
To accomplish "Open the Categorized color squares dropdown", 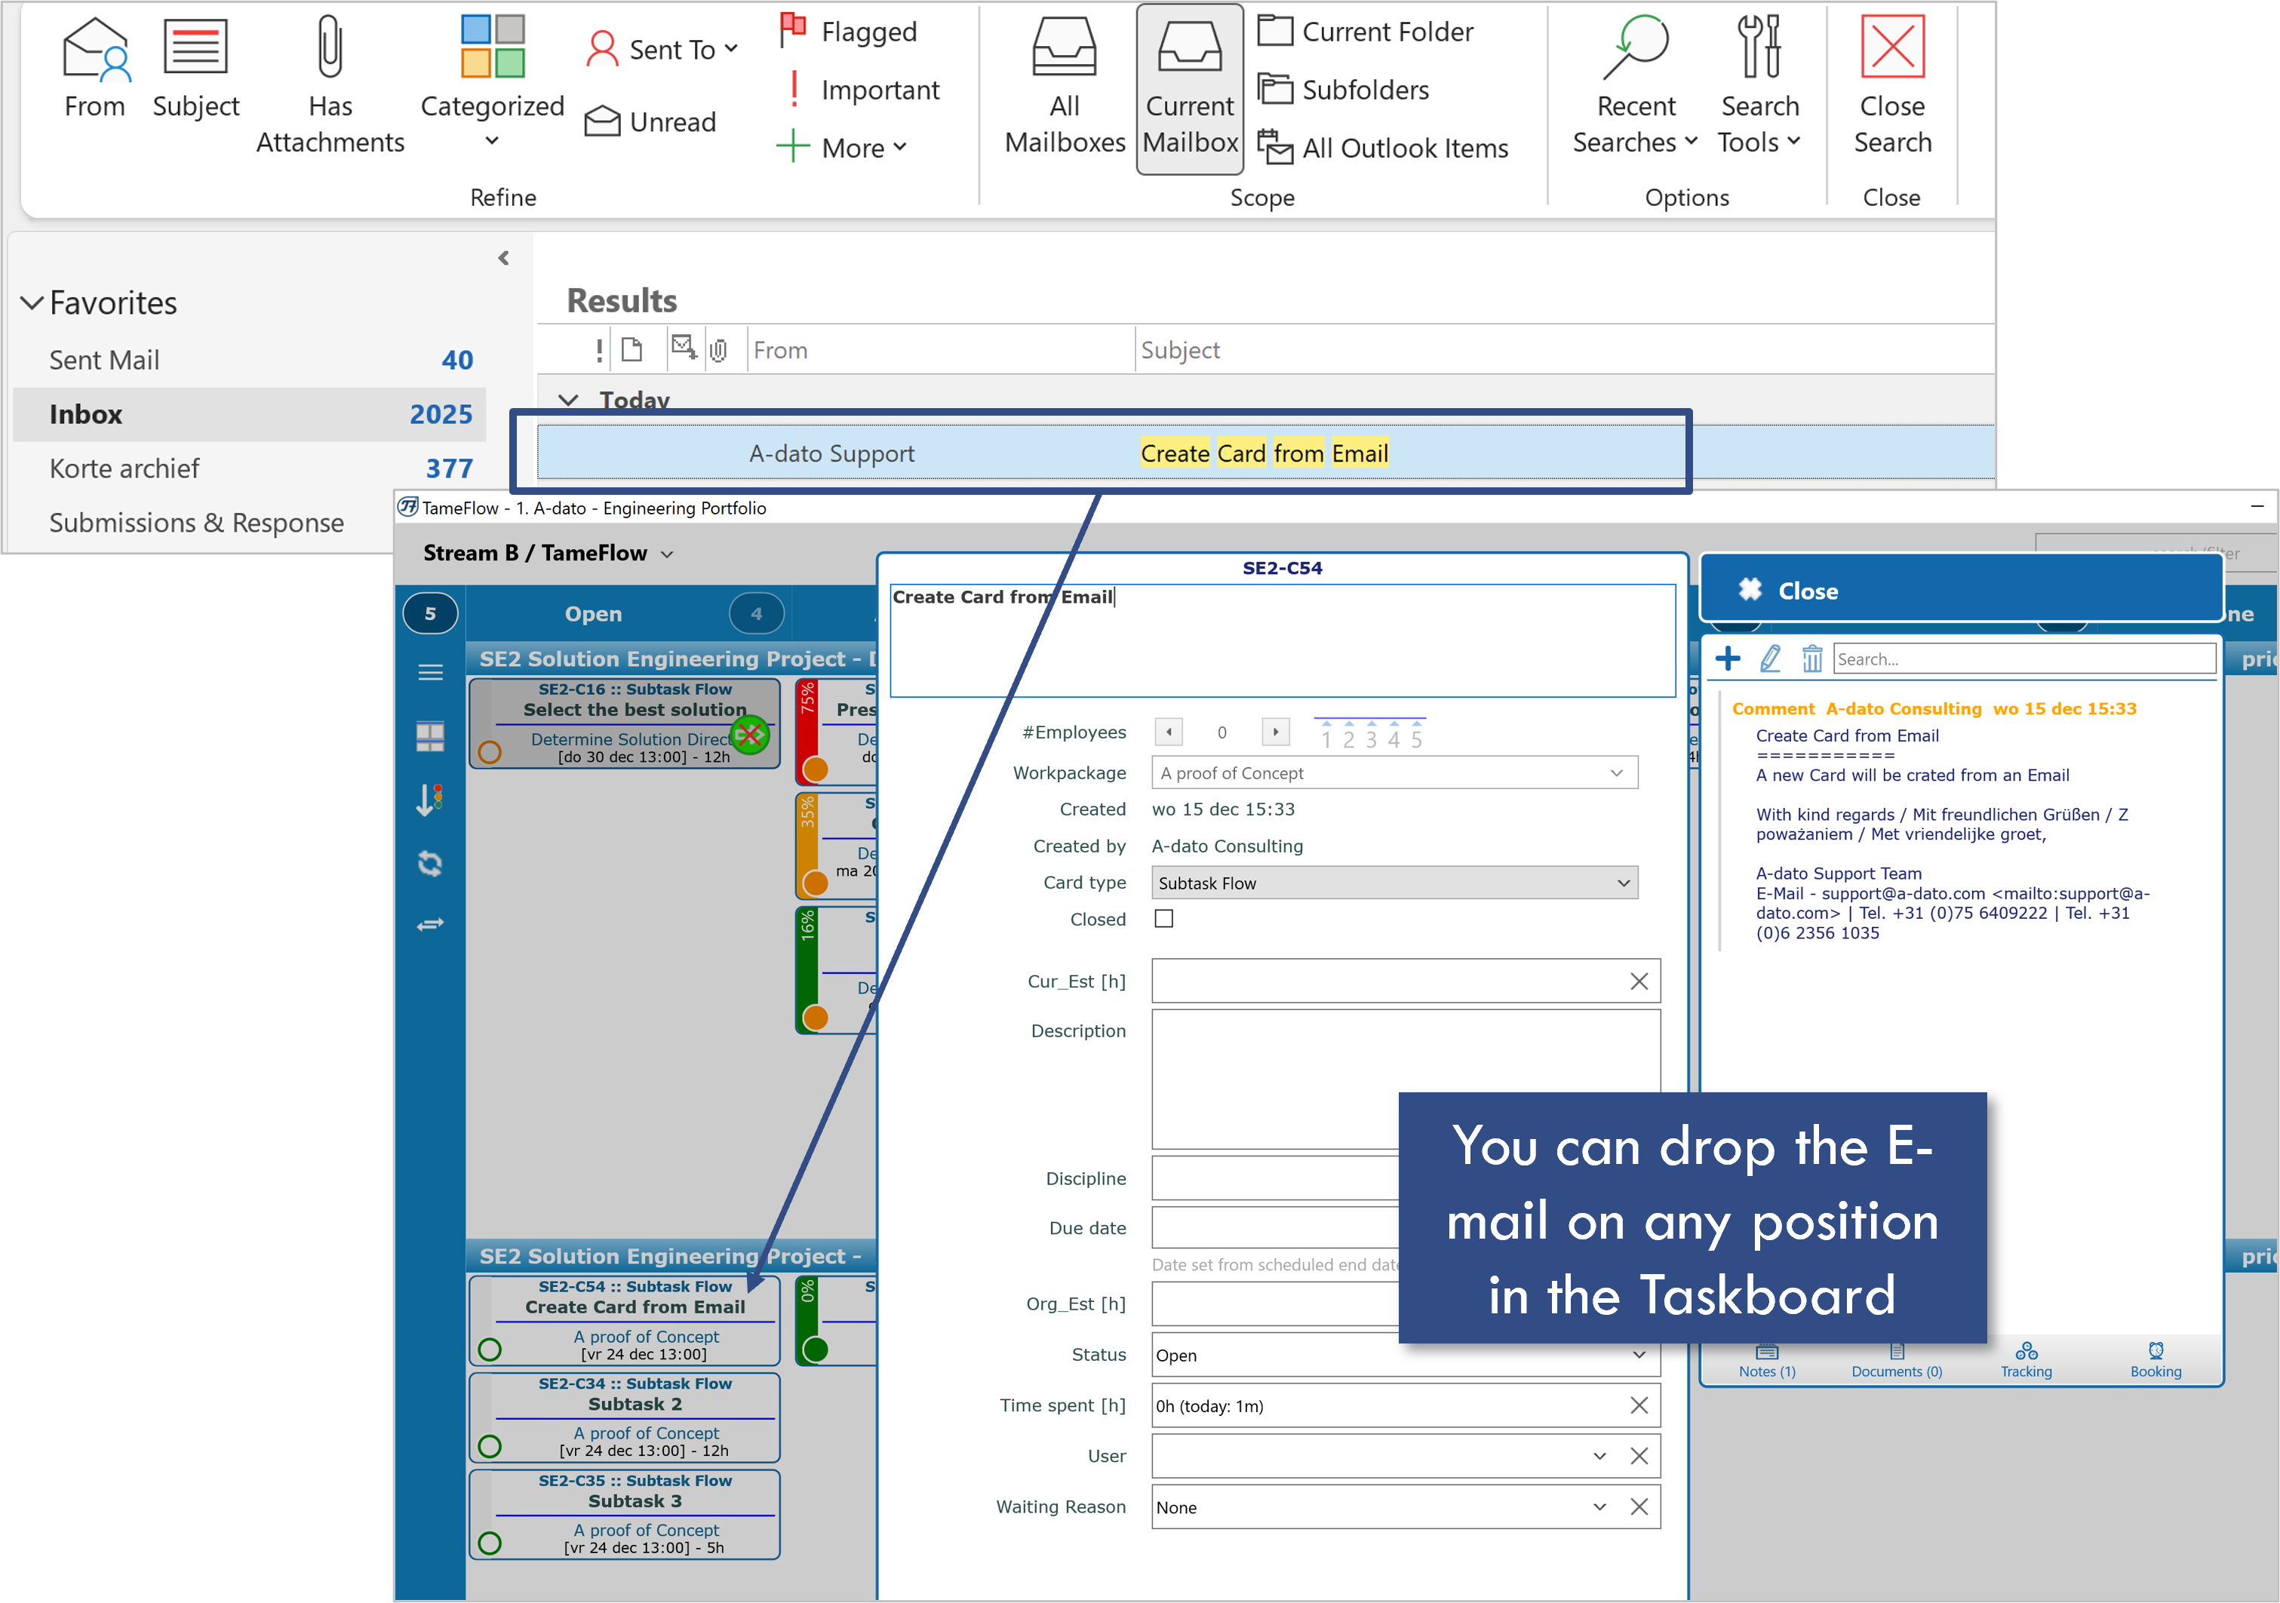I will click(492, 81).
